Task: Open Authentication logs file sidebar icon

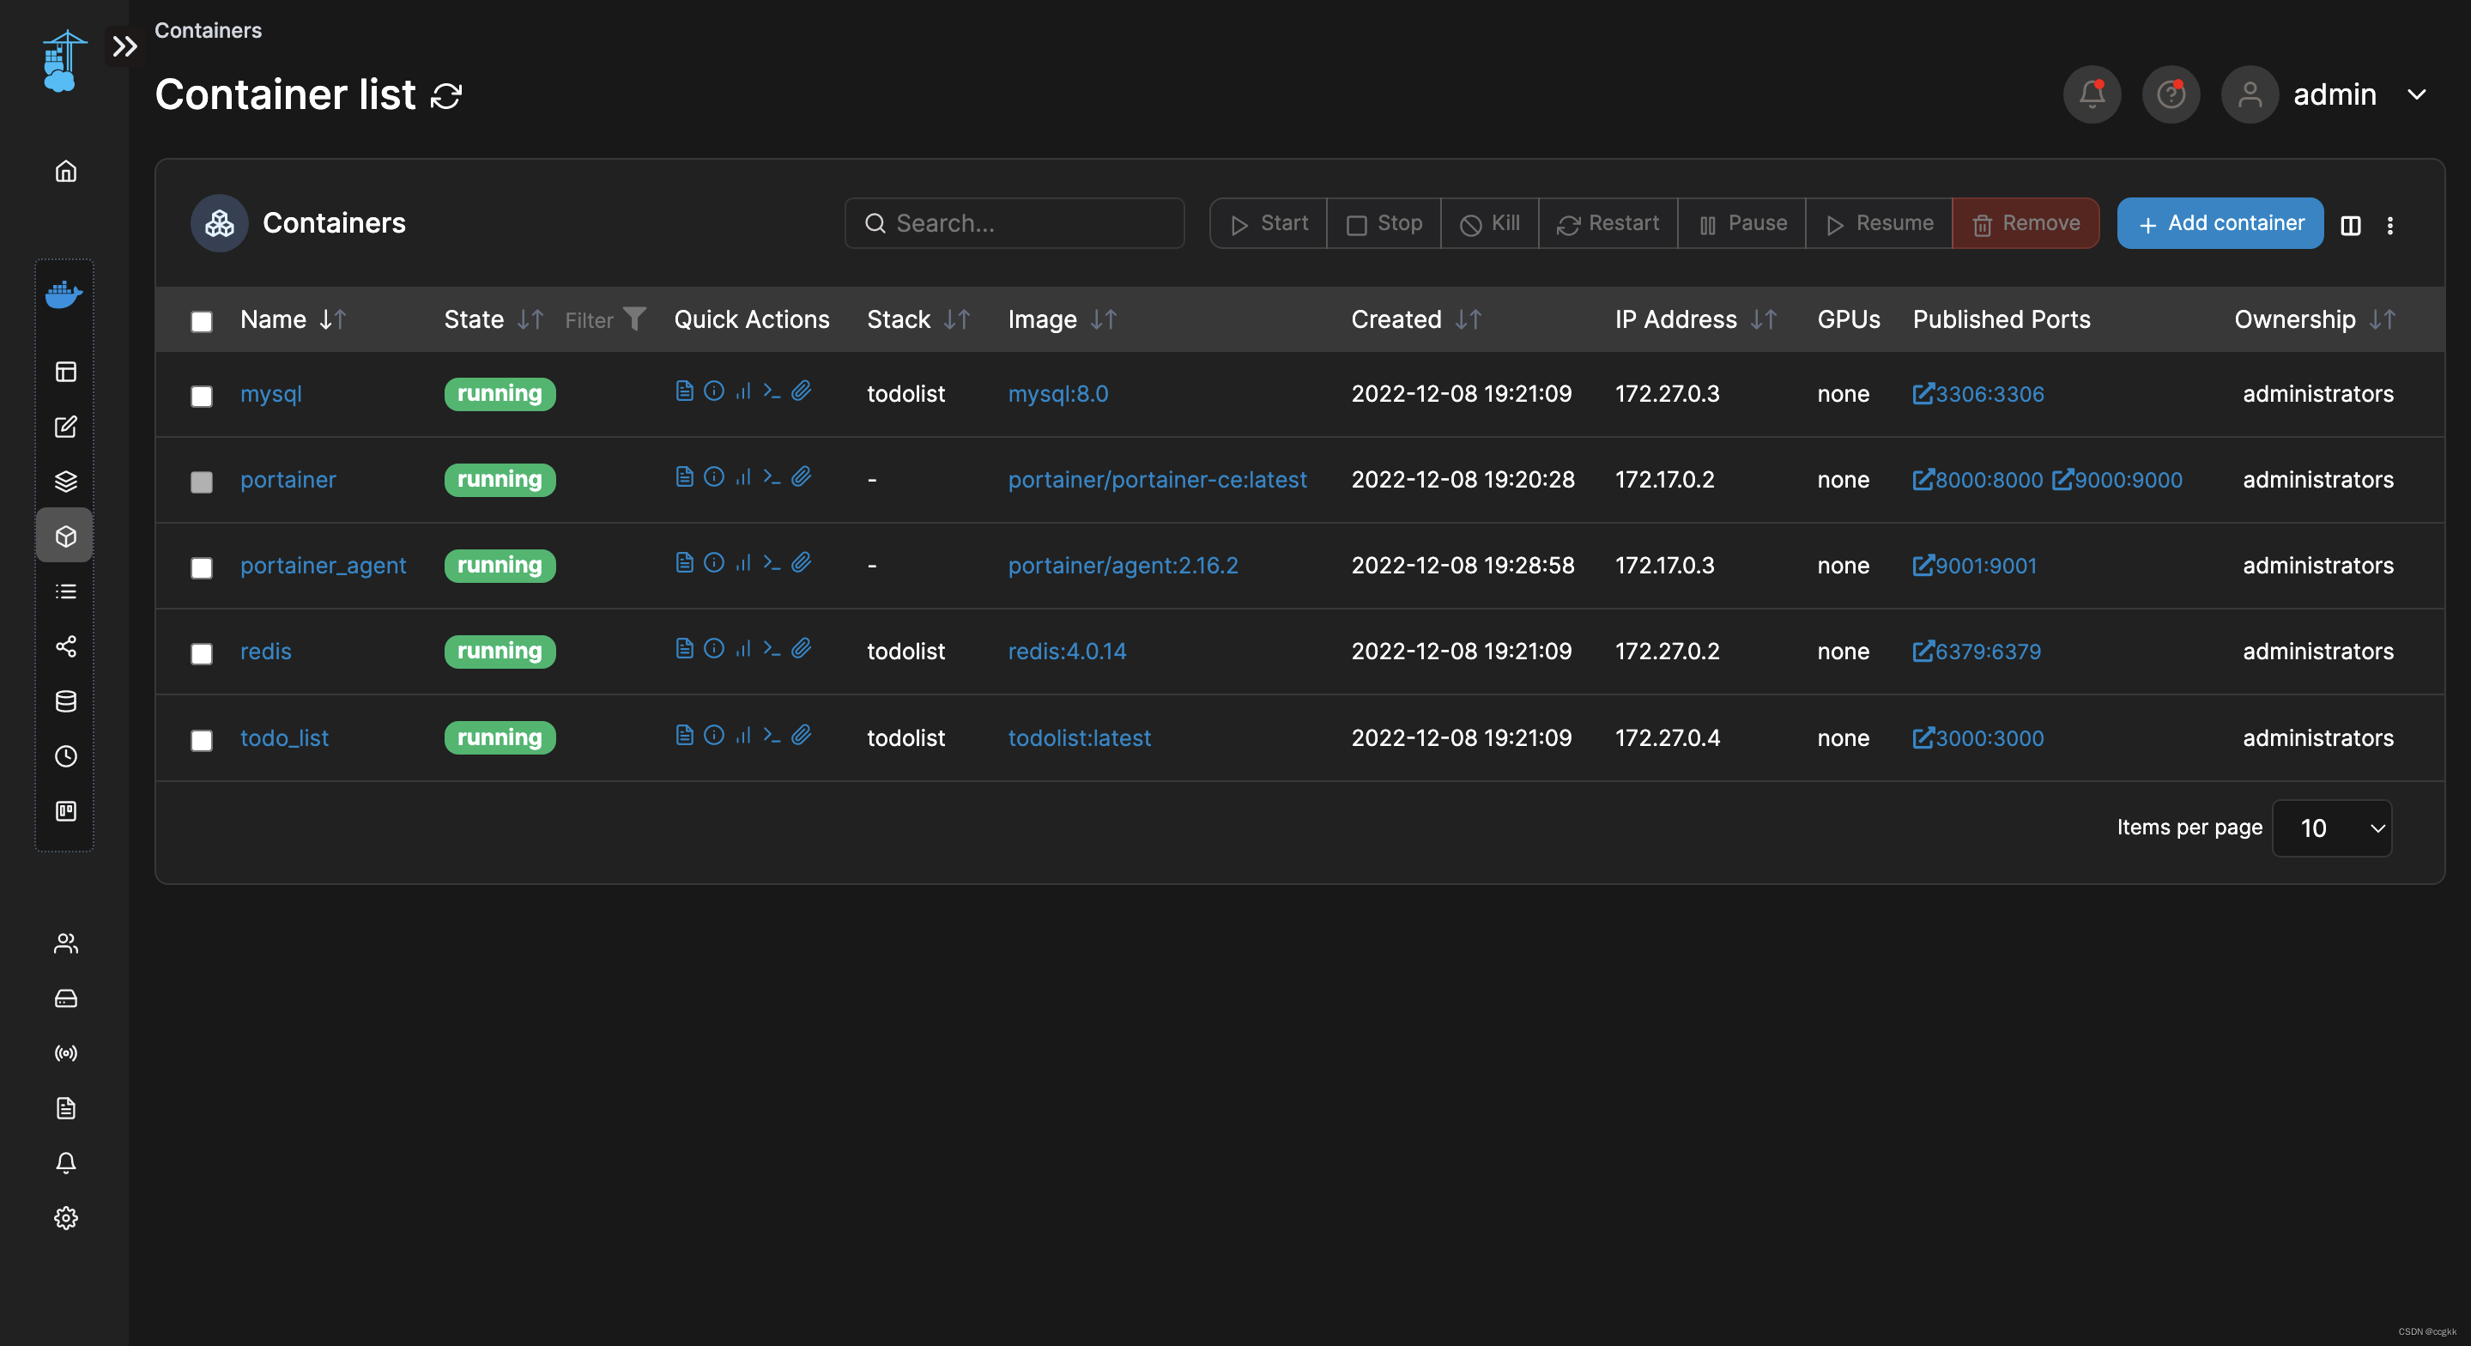Action: pos(65,1109)
